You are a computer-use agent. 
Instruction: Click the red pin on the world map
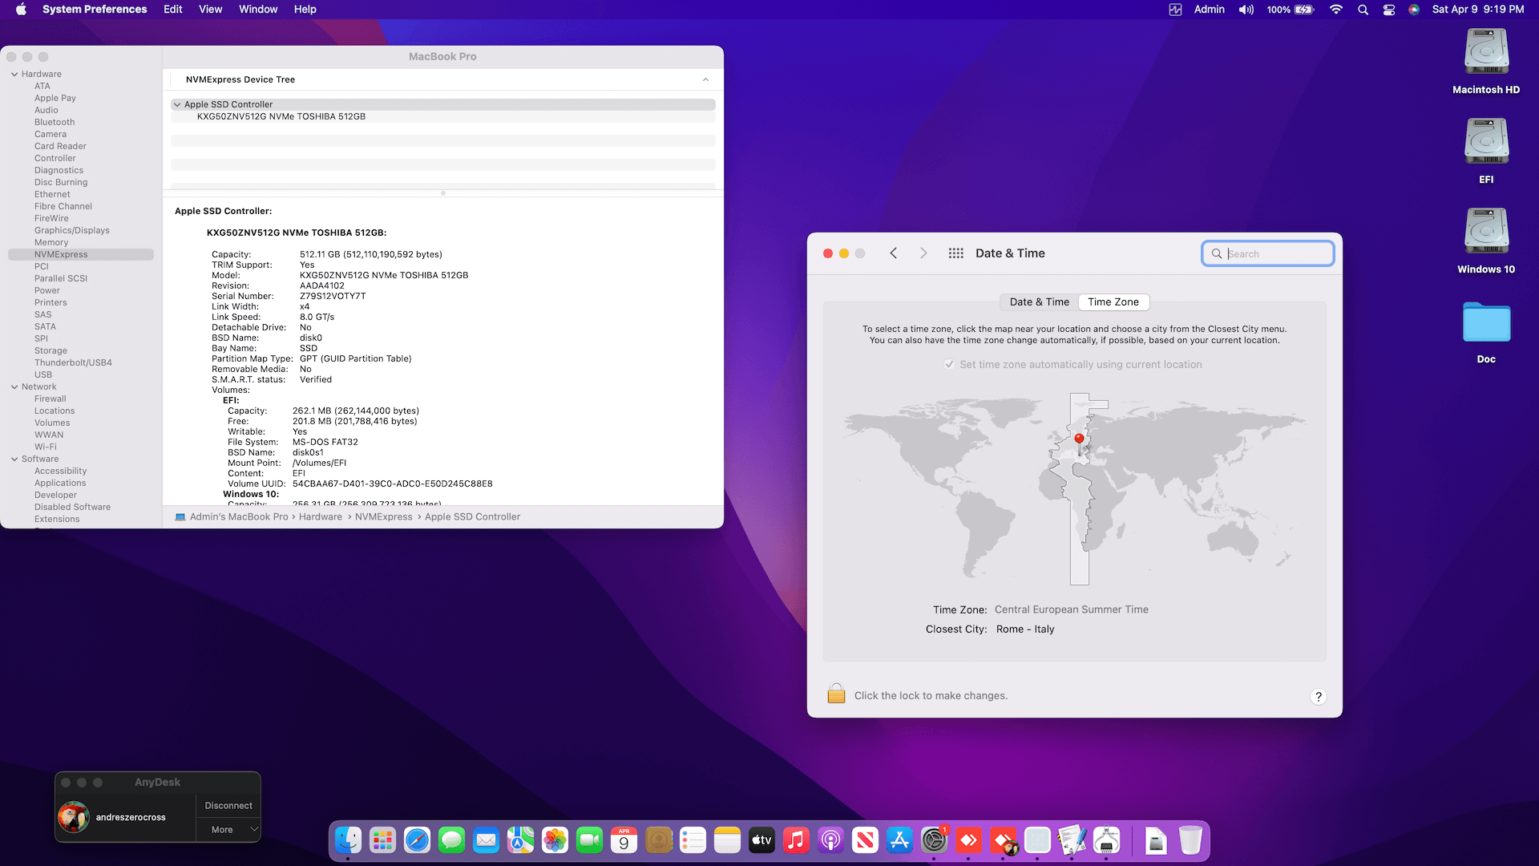(1079, 439)
